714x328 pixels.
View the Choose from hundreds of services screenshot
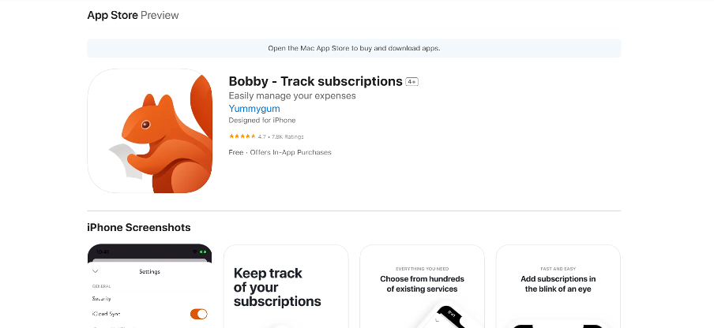(x=422, y=287)
